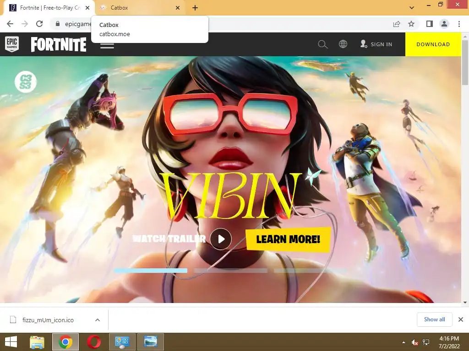469x351 pixels.
Task: Switch to the Fortnite tab
Action: tap(49, 8)
